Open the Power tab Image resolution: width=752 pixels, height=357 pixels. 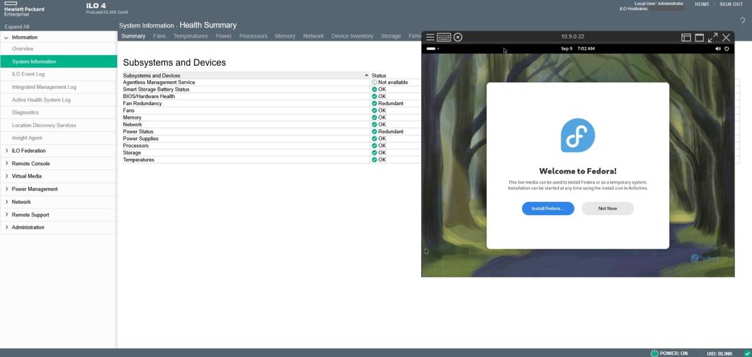(224, 36)
